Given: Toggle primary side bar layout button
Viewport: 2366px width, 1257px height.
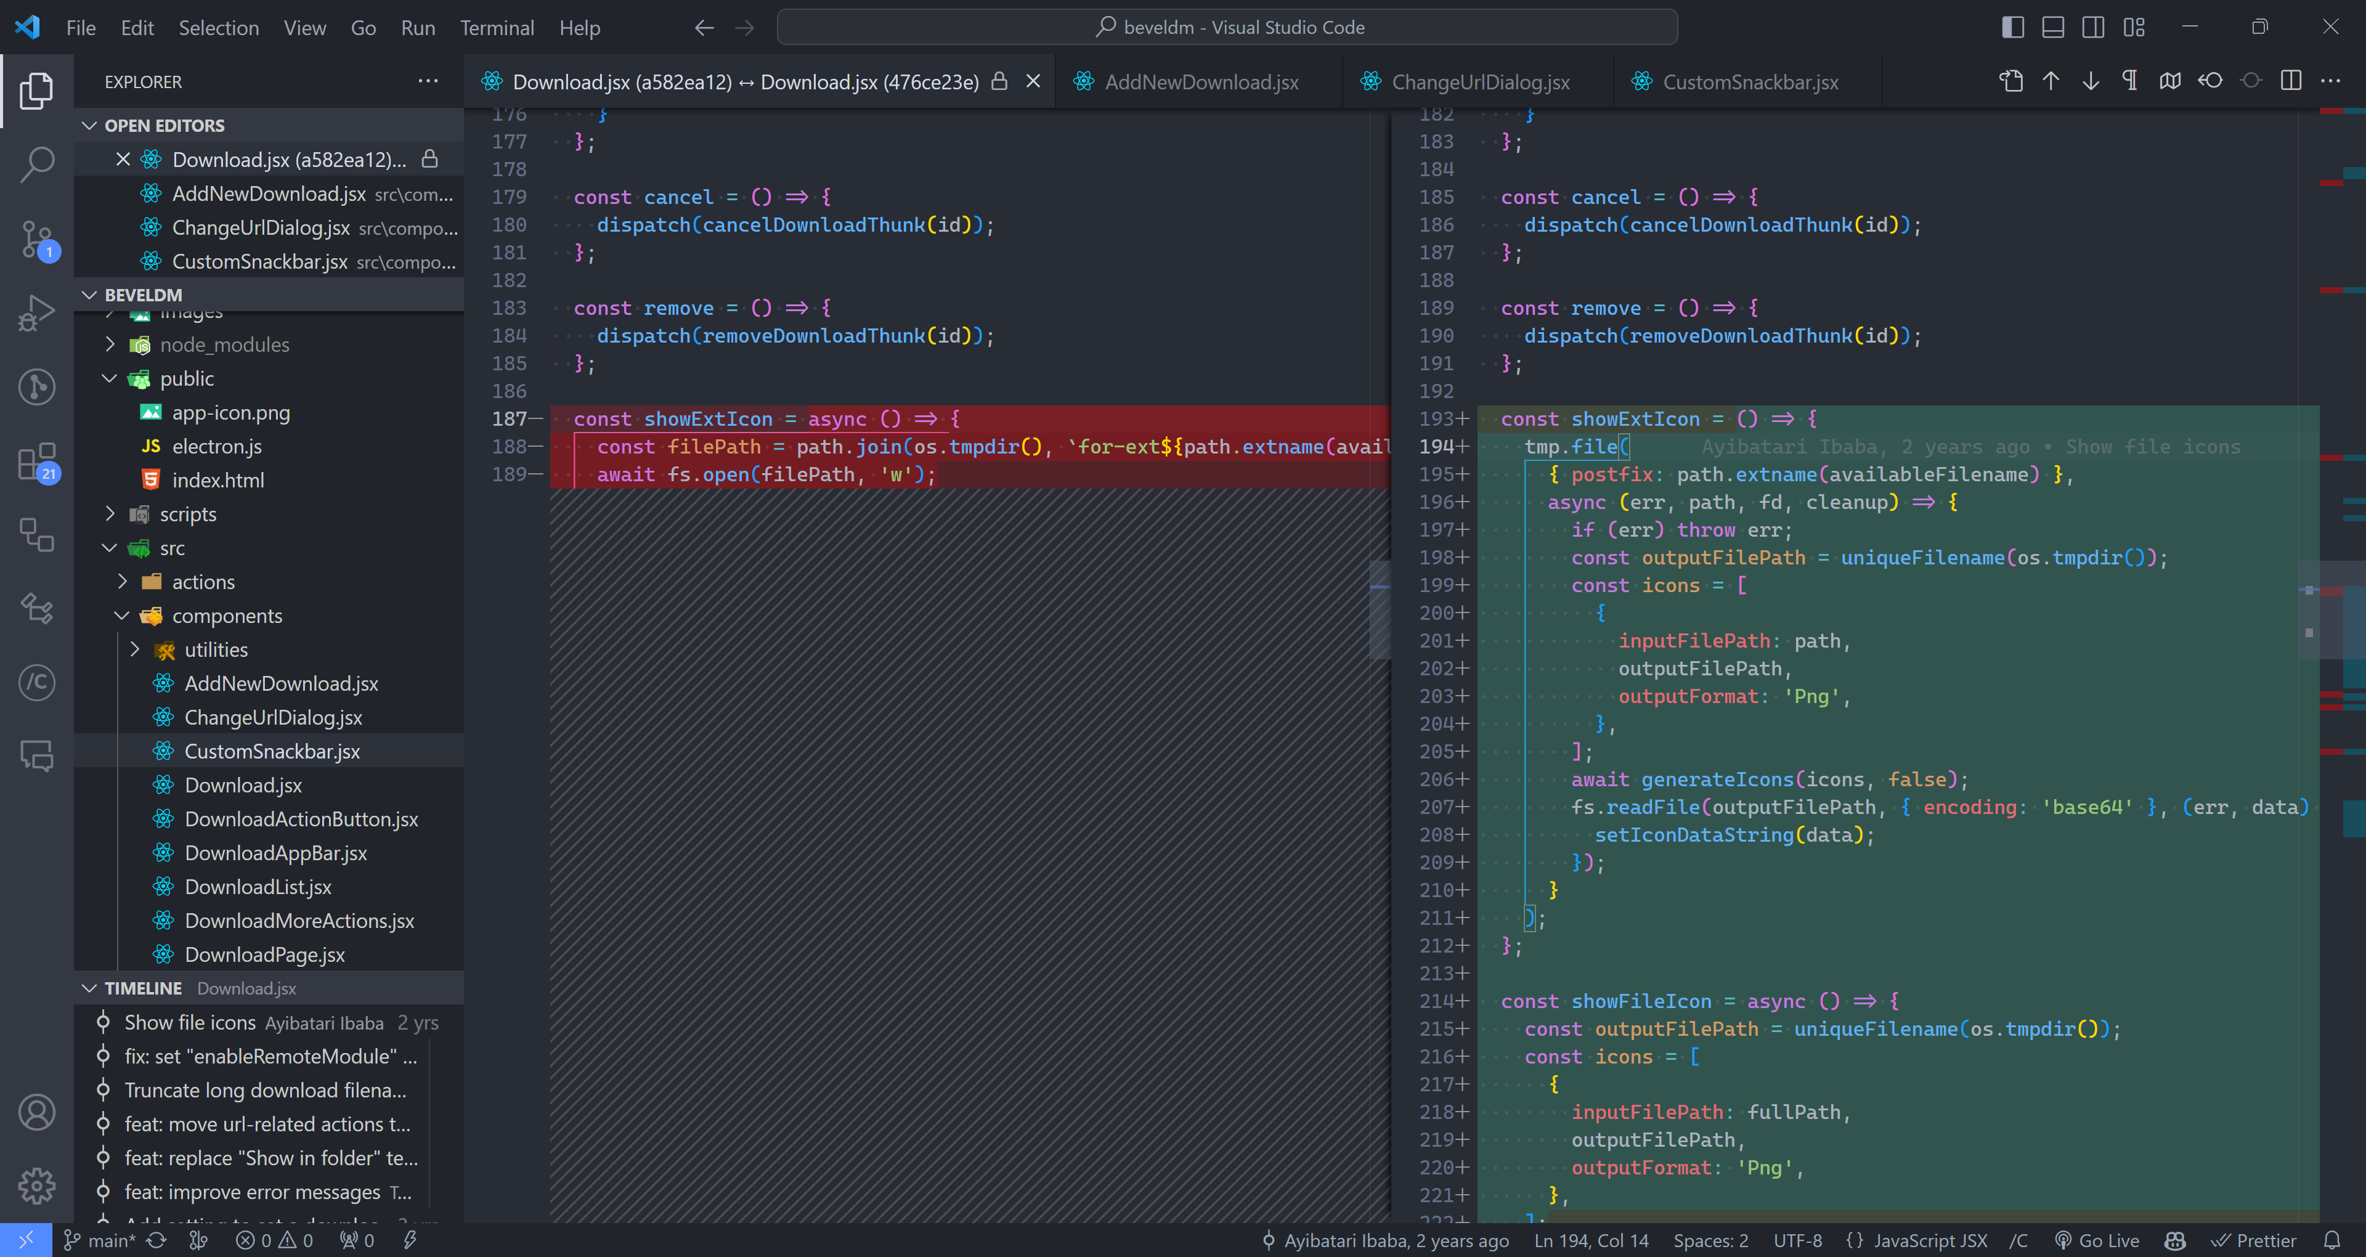Looking at the screenshot, I should pos(2012,28).
